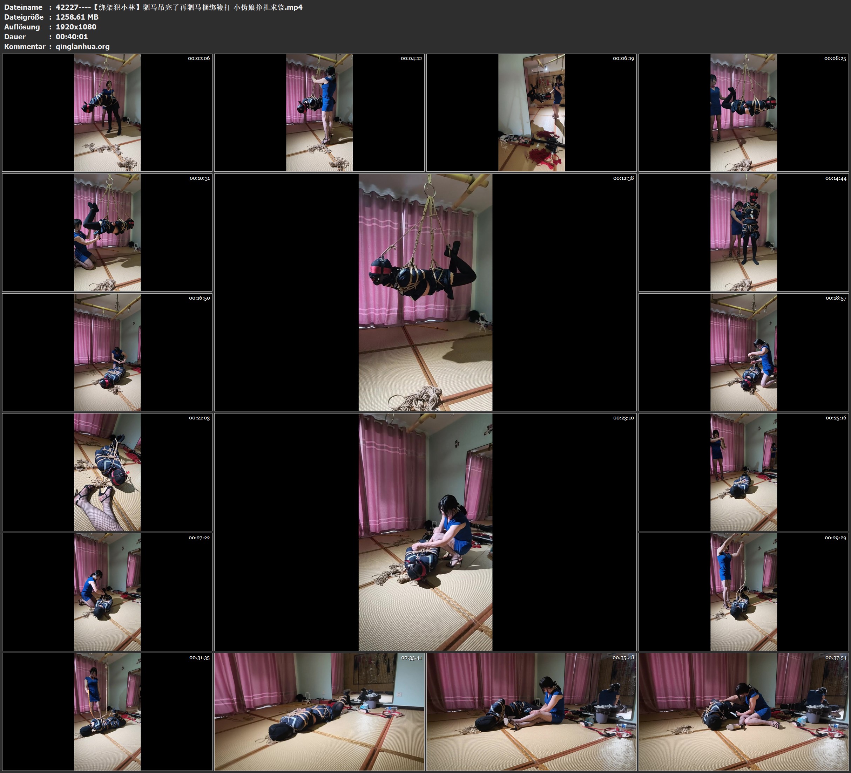This screenshot has width=851, height=773.
Task: Click the frame labeled 00:08:25
Action: click(x=743, y=113)
